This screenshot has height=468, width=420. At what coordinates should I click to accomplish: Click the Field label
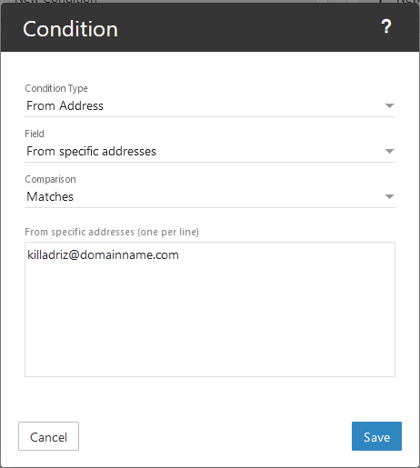tap(35, 134)
